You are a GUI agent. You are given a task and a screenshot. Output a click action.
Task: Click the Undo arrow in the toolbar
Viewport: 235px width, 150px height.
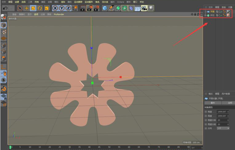pos(6,8)
